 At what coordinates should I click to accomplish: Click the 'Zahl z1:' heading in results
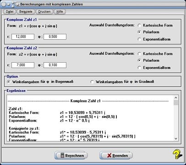click(16, 109)
